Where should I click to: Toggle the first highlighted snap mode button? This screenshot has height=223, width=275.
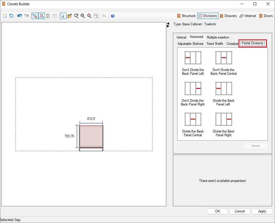(35, 16)
